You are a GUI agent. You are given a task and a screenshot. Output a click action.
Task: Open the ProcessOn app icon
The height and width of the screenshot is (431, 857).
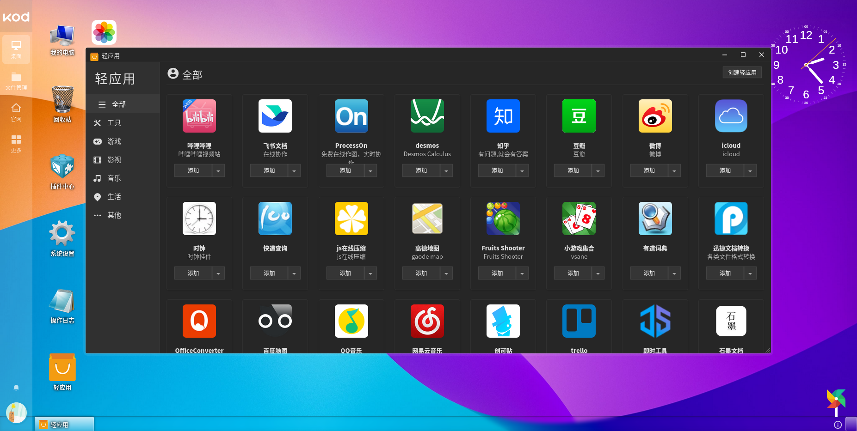point(351,116)
